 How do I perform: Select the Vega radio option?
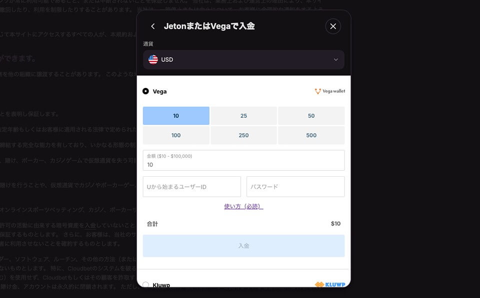[145, 91]
